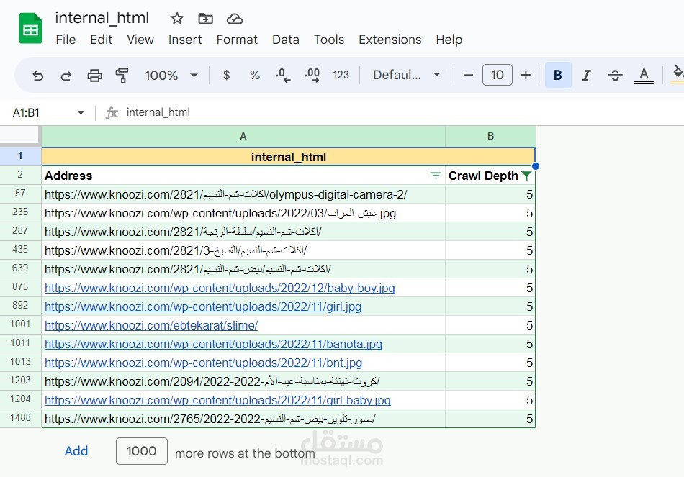Select column B header
This screenshot has width=684, height=477.
click(x=490, y=137)
